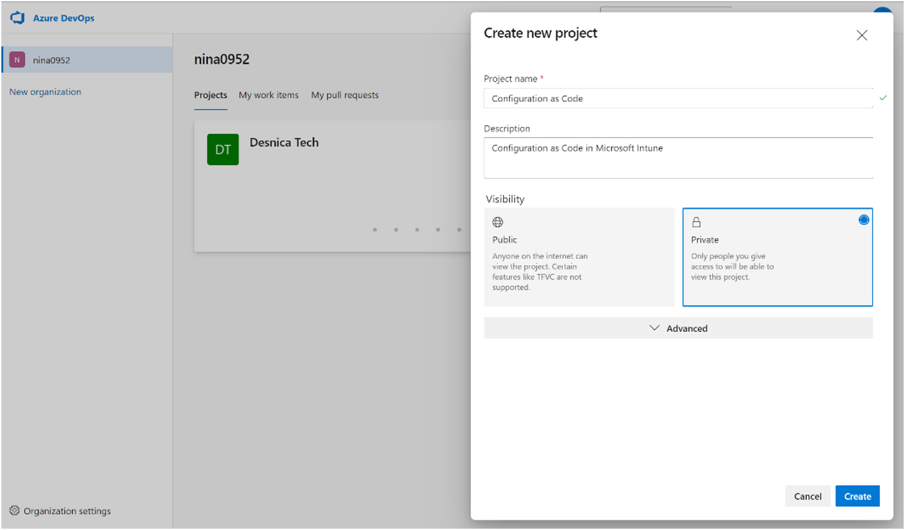The image size is (905, 530).
Task: Select the Projects tab
Action: pos(210,95)
